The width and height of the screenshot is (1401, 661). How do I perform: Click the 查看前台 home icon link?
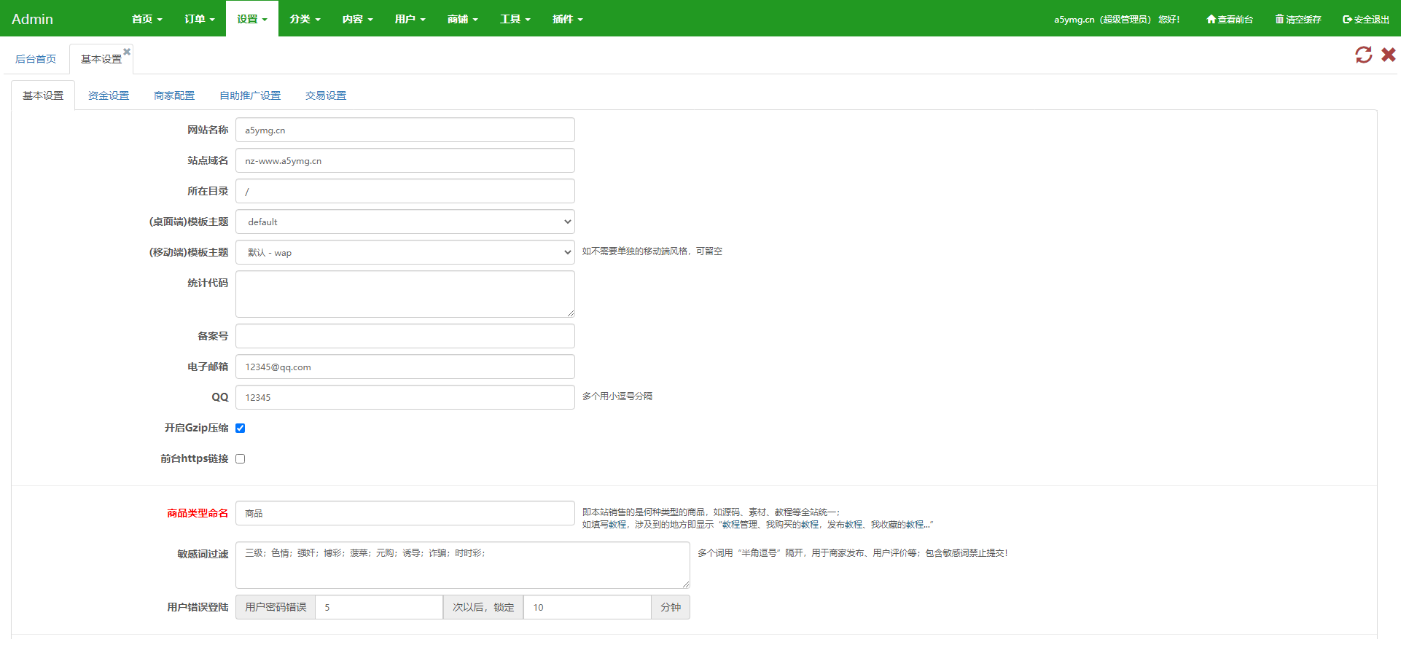(1211, 20)
